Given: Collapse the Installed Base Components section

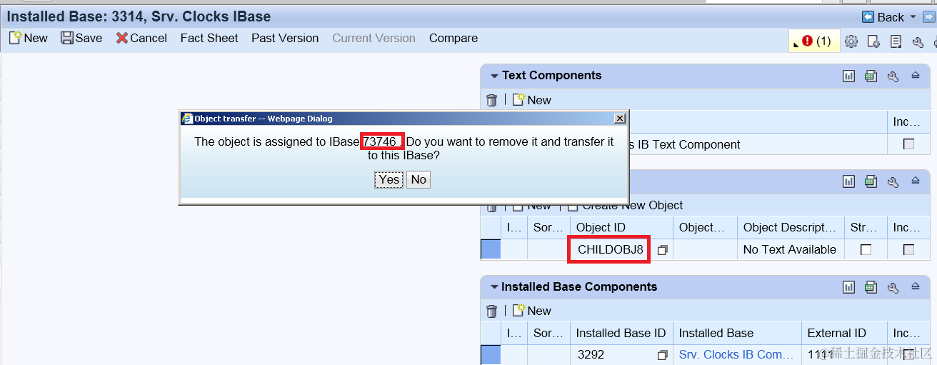Looking at the screenshot, I should click(493, 287).
